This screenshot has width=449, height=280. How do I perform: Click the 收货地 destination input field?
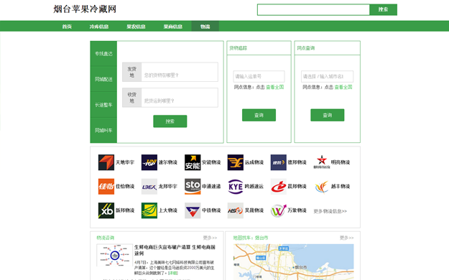click(180, 98)
